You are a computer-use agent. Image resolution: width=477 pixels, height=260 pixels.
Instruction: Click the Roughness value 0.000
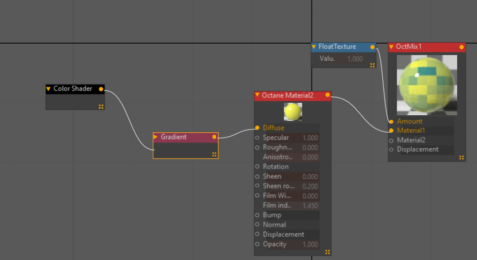pyautogui.click(x=310, y=148)
